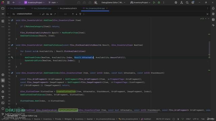Open the Commit tool window
This screenshot has width=216, height=121.
click(3, 14)
